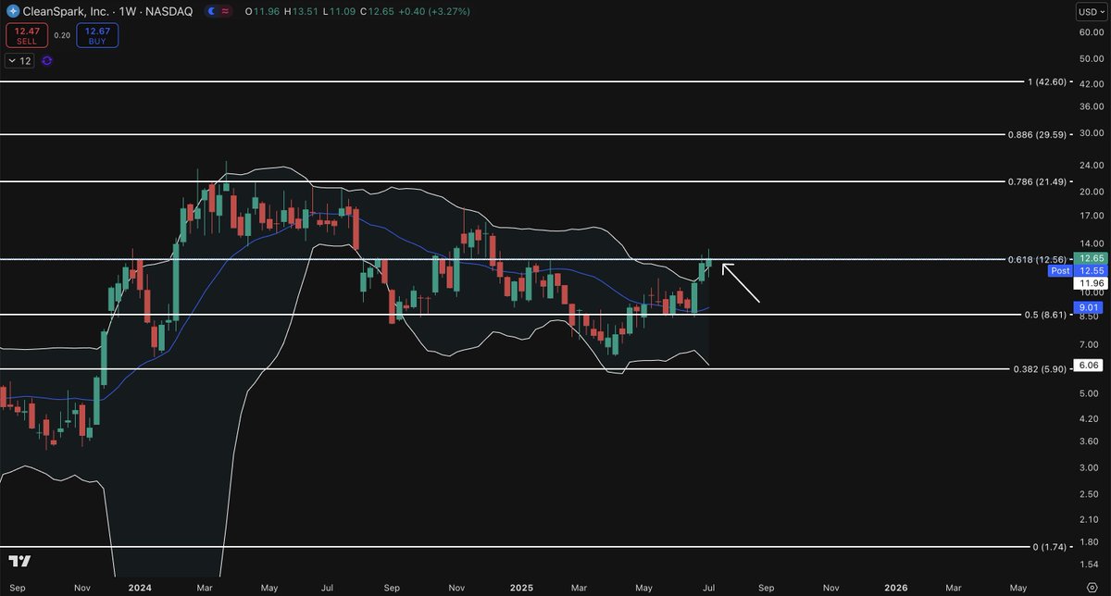Select the Fibonacci 0.618 (12.56) level label
The width and height of the screenshot is (1111, 596).
(1039, 259)
